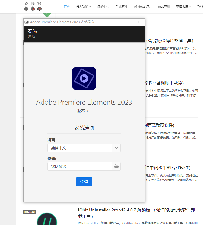Minimize the installer window

[114, 22]
